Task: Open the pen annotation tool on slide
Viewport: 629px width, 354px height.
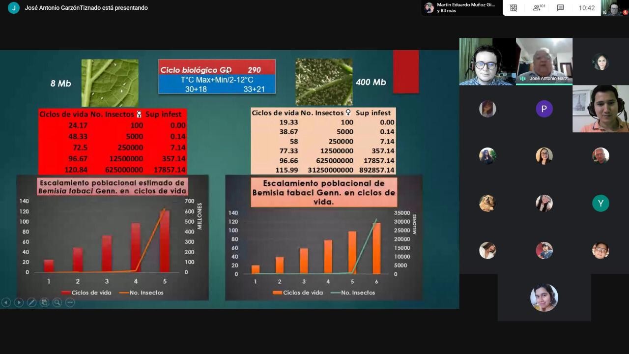Action: 31,302
